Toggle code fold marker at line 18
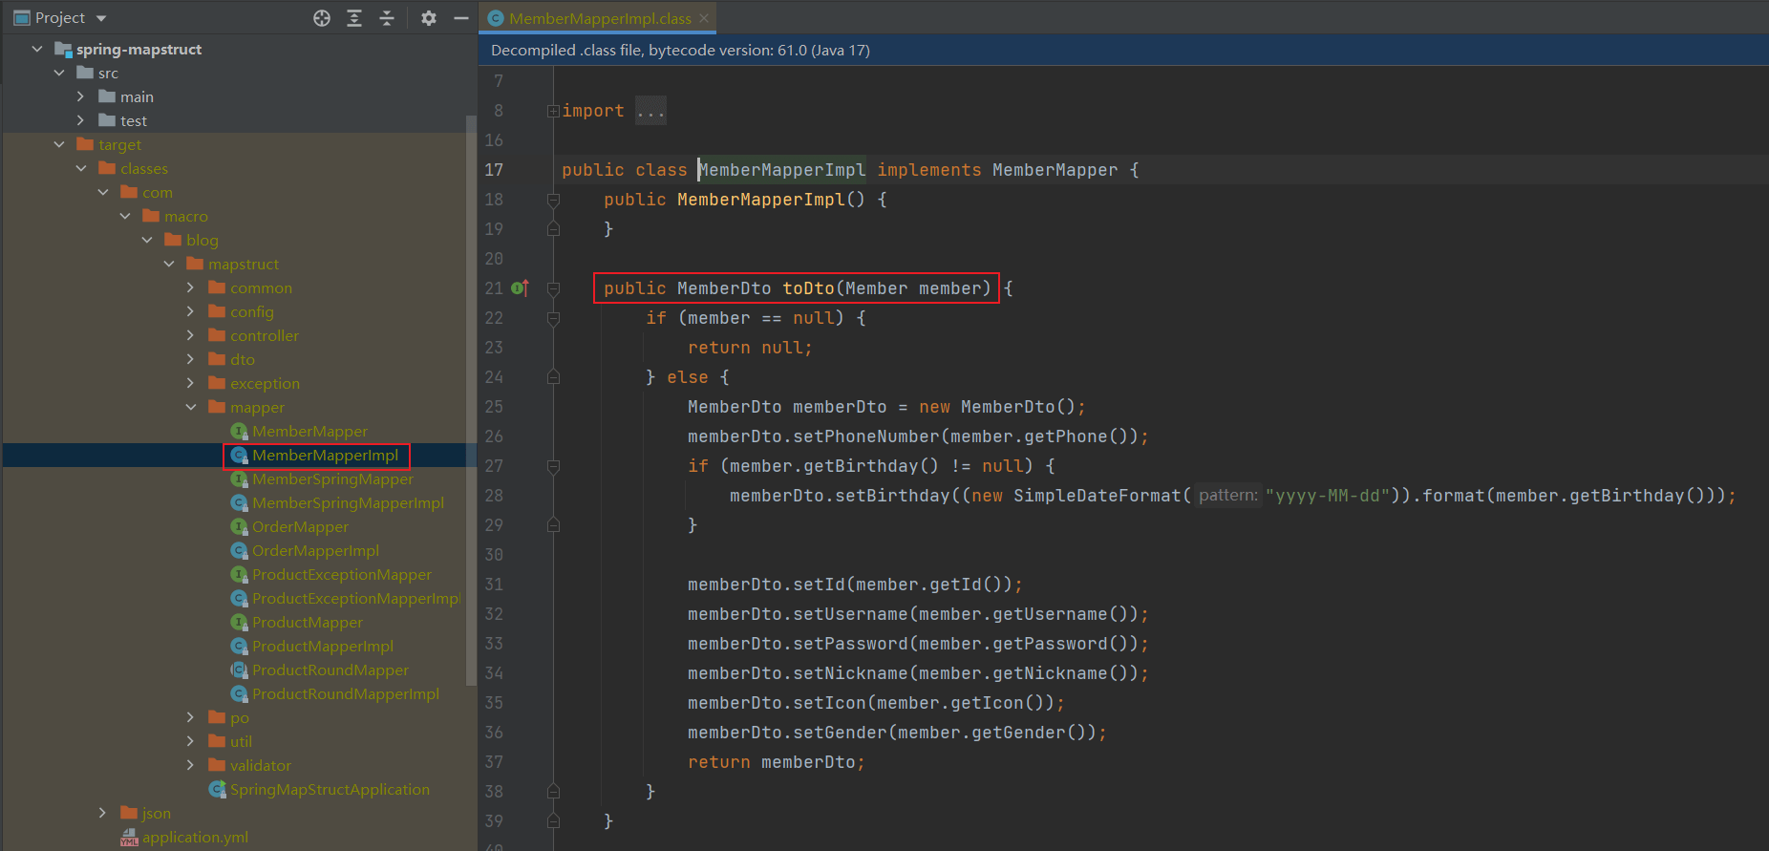Viewport: 1769px width, 851px height. 553,200
